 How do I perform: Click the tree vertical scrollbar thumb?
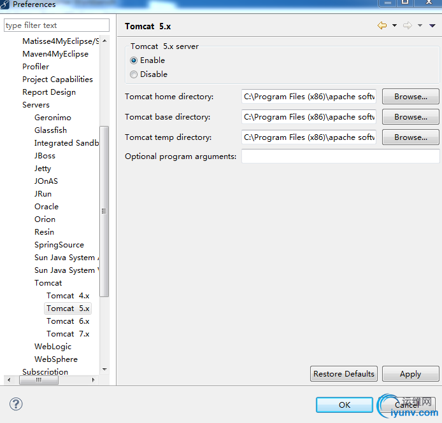tap(104, 211)
